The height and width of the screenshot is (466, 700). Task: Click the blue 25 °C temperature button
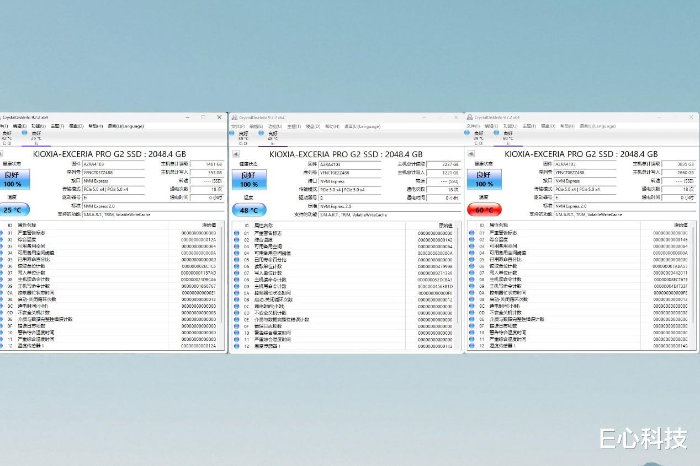(x=15, y=210)
